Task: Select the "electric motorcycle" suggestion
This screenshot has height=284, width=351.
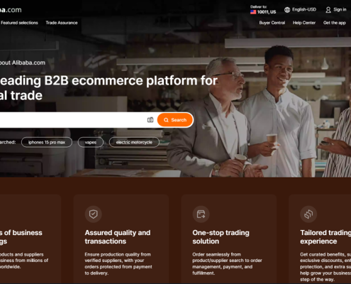Action: (x=134, y=142)
